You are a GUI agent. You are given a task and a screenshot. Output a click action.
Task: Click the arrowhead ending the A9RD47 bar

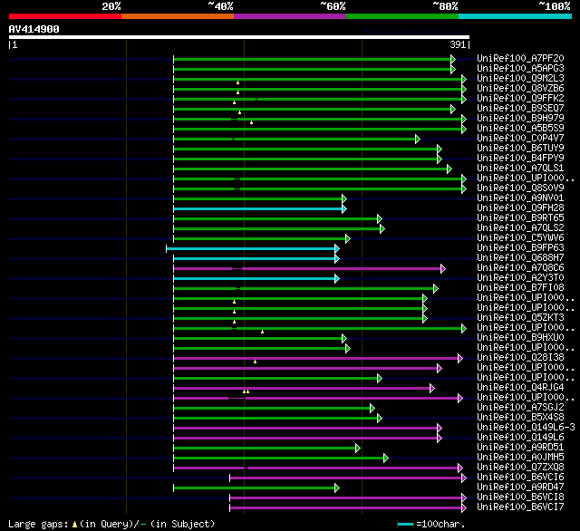(x=337, y=488)
